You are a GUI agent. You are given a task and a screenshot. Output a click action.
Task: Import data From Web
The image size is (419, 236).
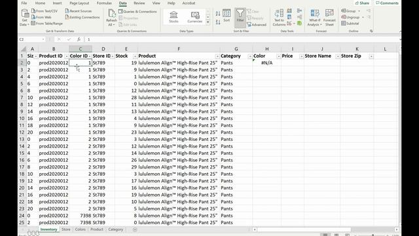click(x=41, y=17)
